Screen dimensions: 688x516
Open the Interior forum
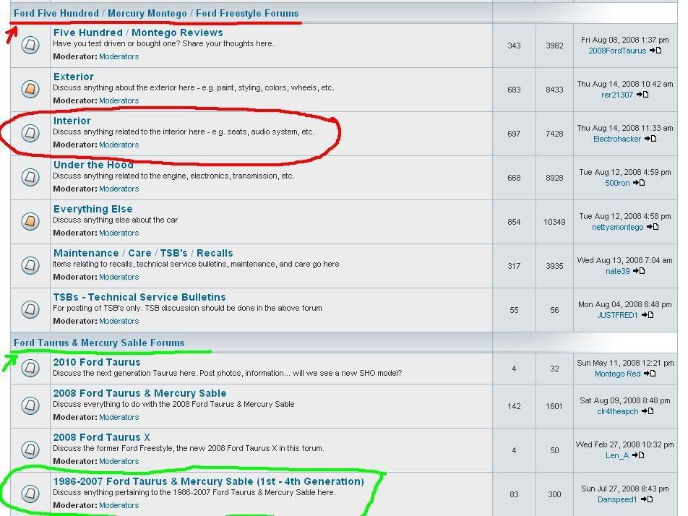(72, 121)
